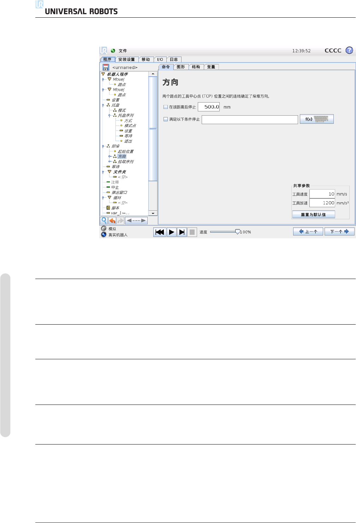Start the program with the play button
Image resolution: width=356 pixels, height=523 pixels.
[171, 232]
